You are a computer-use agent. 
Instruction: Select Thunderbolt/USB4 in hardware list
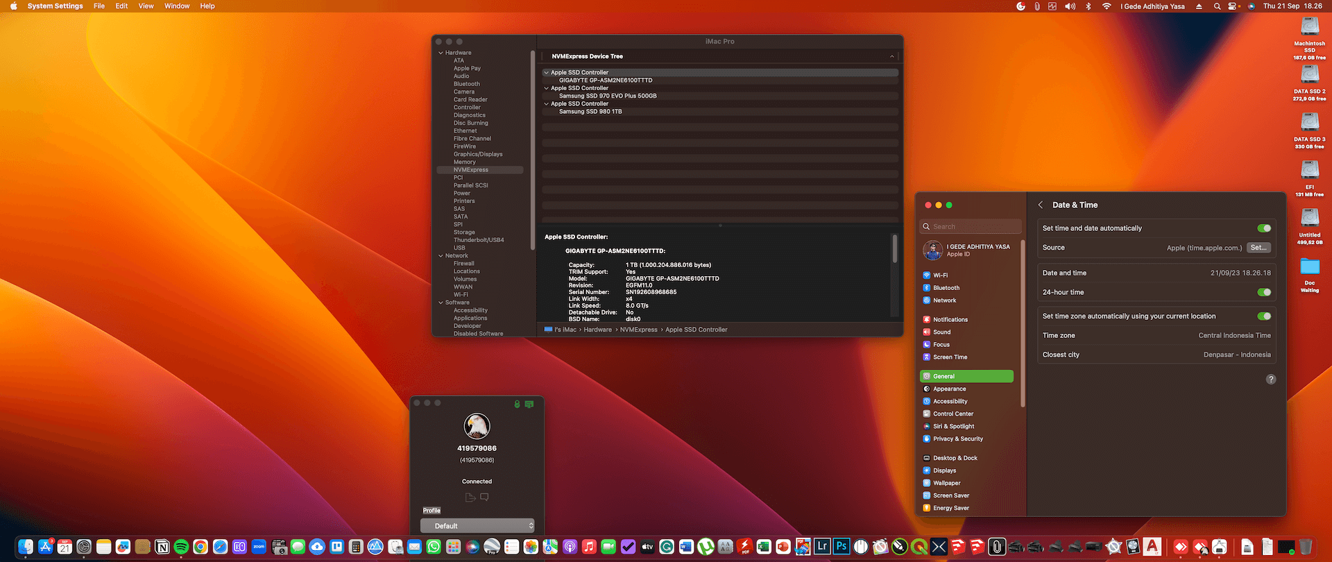(x=479, y=240)
